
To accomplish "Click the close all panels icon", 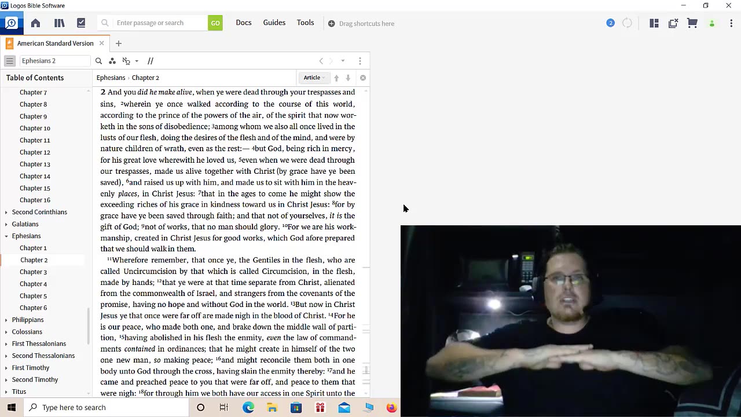I will pos(673,23).
